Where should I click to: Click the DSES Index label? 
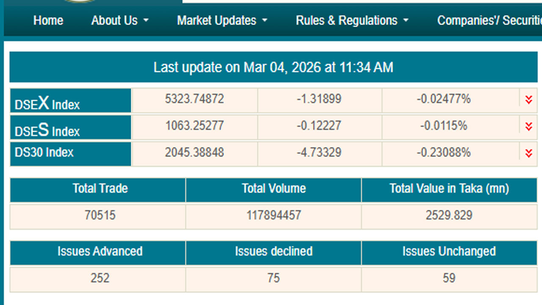click(x=47, y=130)
